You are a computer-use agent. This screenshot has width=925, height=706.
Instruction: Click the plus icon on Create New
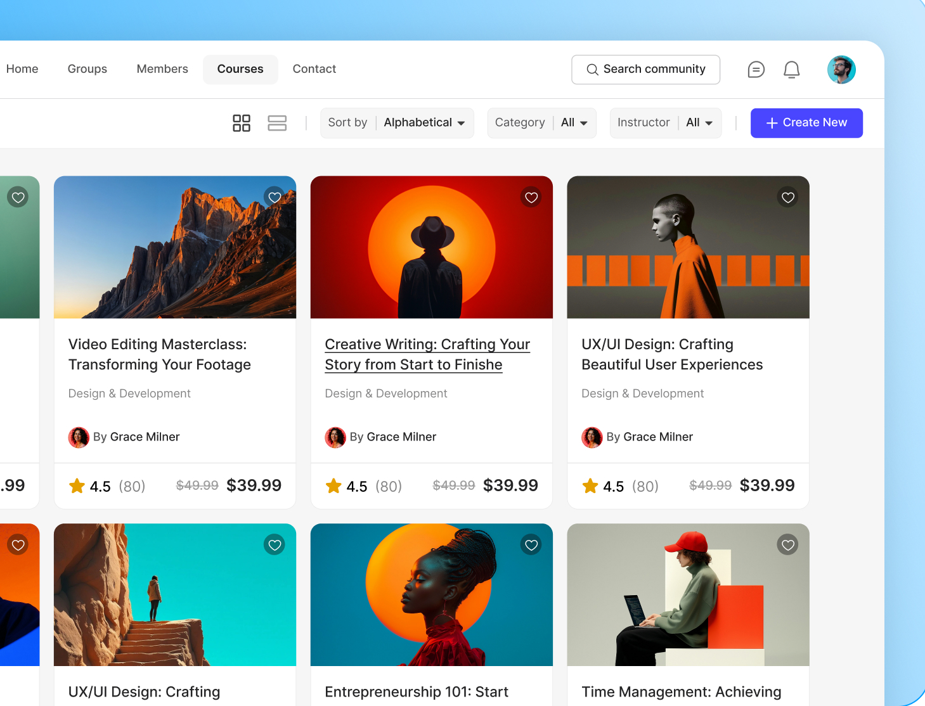(772, 123)
